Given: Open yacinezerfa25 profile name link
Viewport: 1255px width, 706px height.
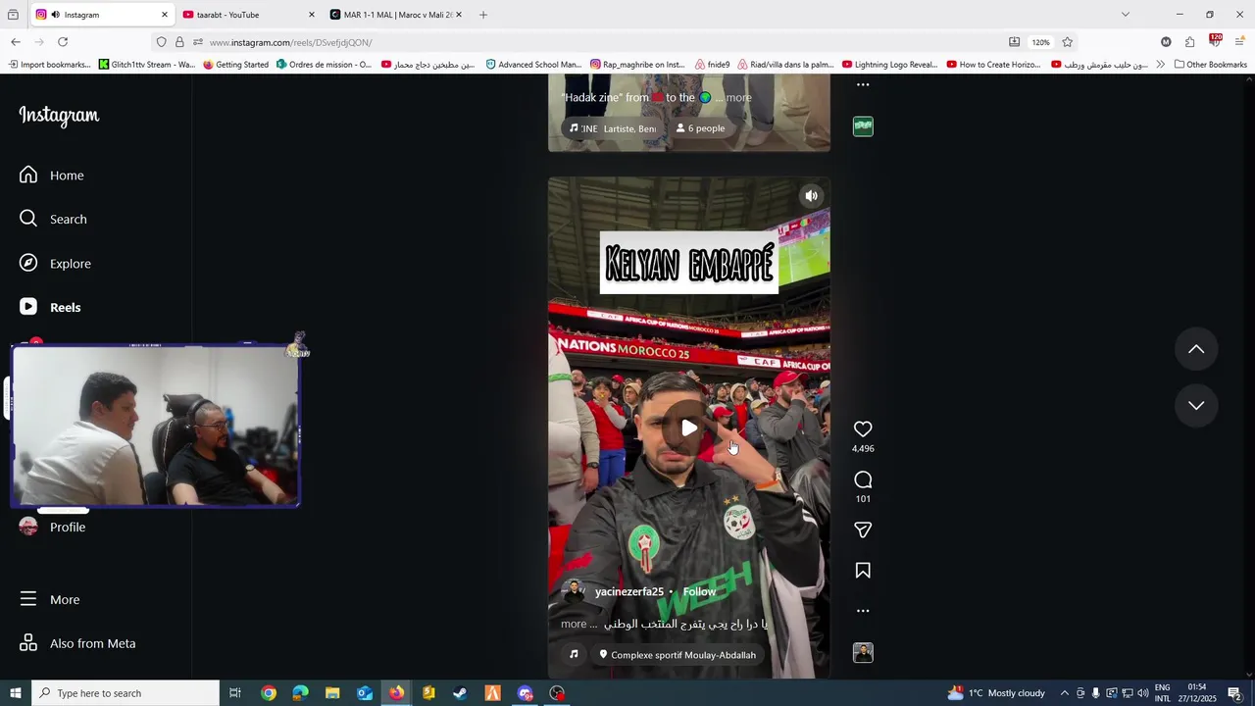Looking at the screenshot, I should pos(629,592).
